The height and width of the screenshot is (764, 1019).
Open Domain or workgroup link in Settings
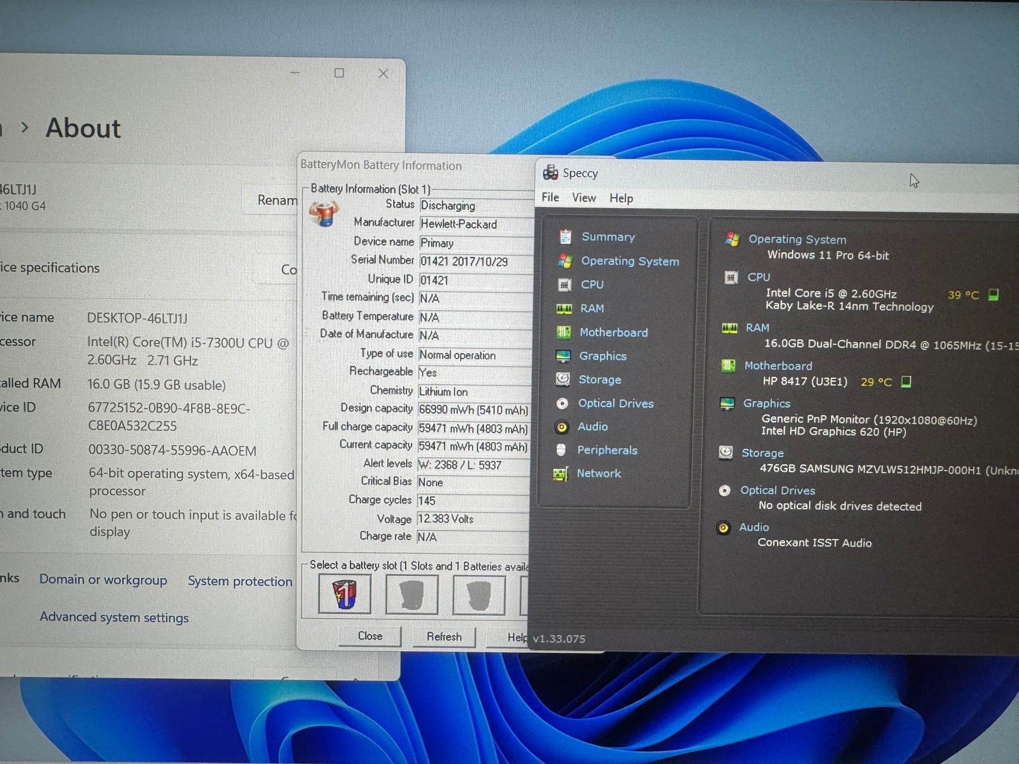[103, 580]
